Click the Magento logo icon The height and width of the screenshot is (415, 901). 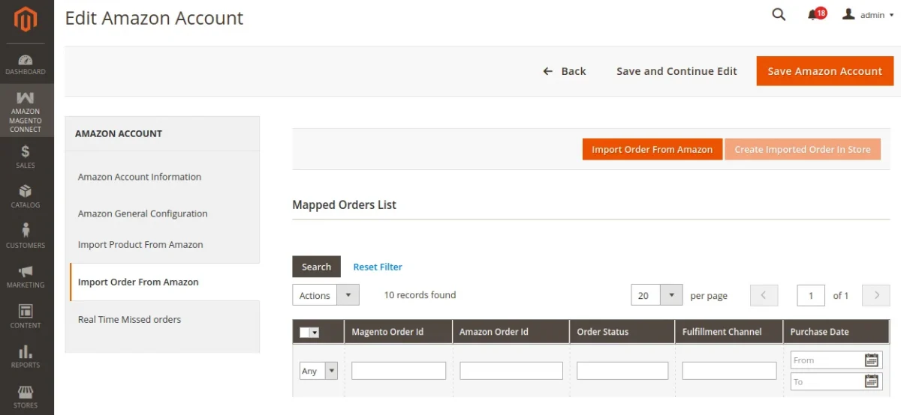[26, 19]
